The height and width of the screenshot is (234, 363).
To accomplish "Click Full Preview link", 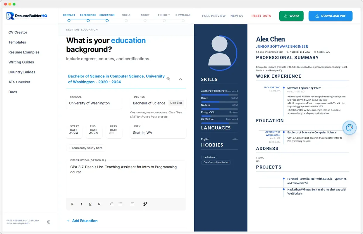I will (x=214, y=16).
